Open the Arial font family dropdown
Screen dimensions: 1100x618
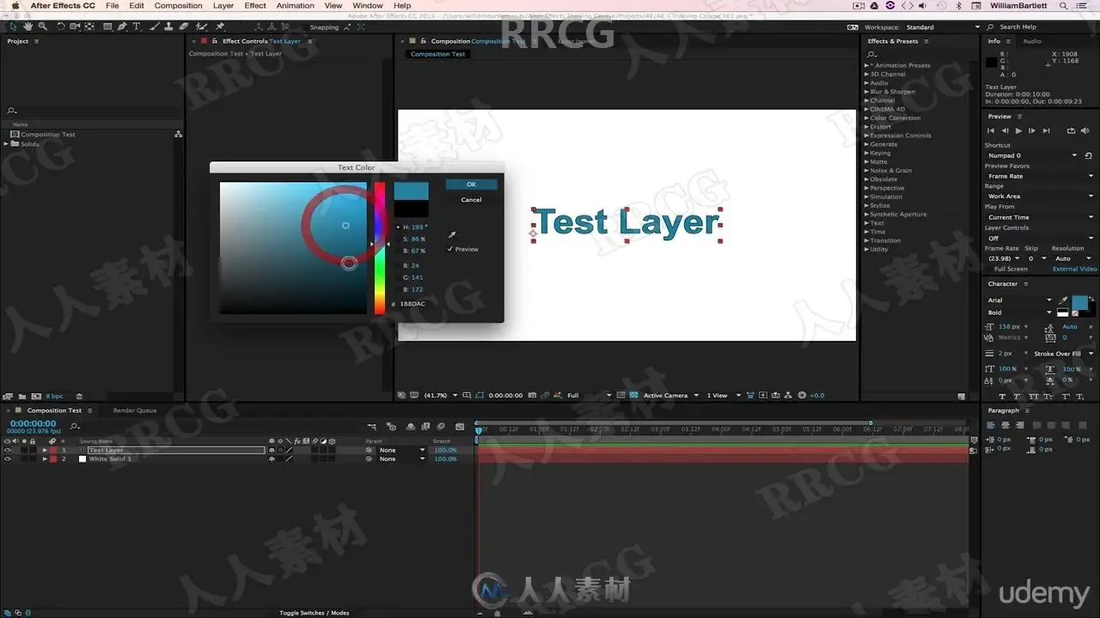(1019, 300)
